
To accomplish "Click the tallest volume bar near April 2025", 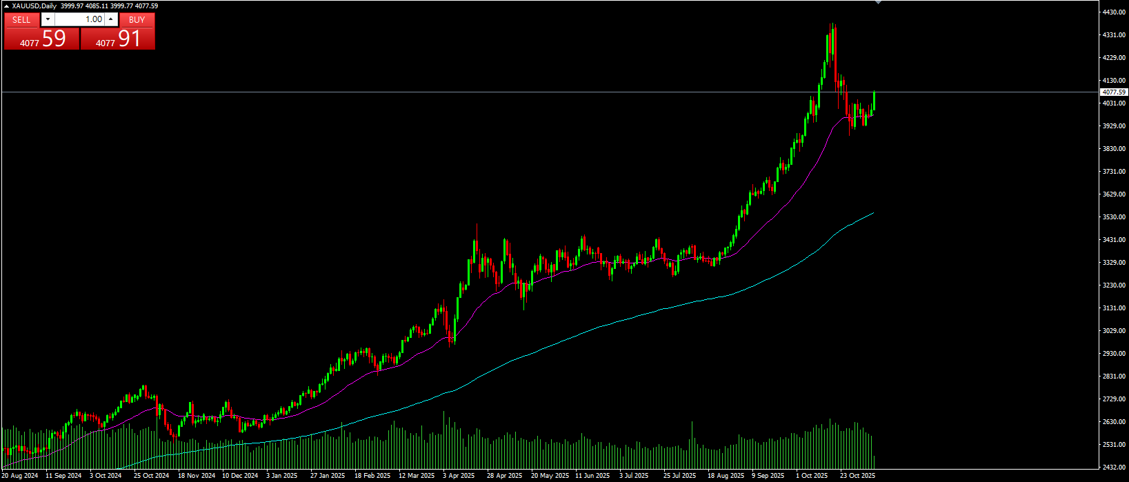I will pos(443,441).
